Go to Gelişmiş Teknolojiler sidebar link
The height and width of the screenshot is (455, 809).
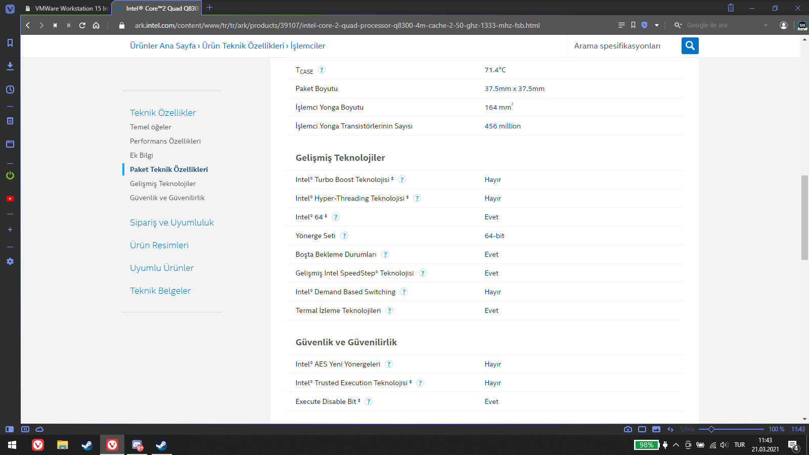click(163, 184)
